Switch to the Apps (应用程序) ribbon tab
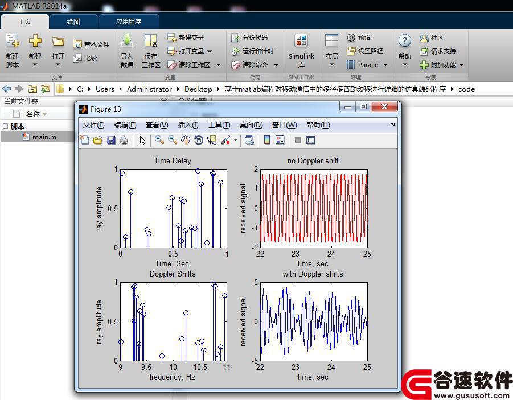513x400 pixels. [x=129, y=22]
